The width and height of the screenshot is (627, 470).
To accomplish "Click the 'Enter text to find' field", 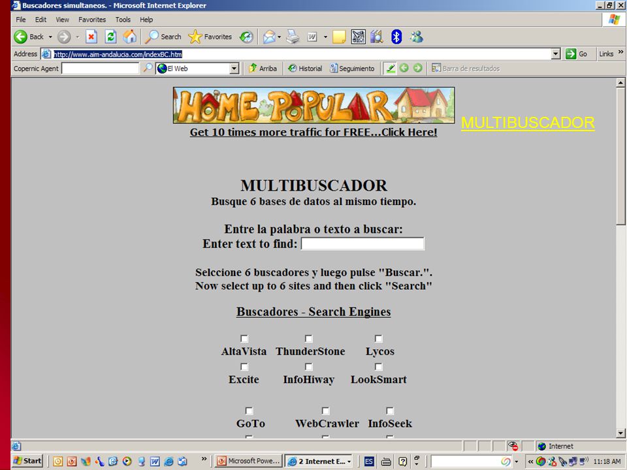I will click(362, 243).
